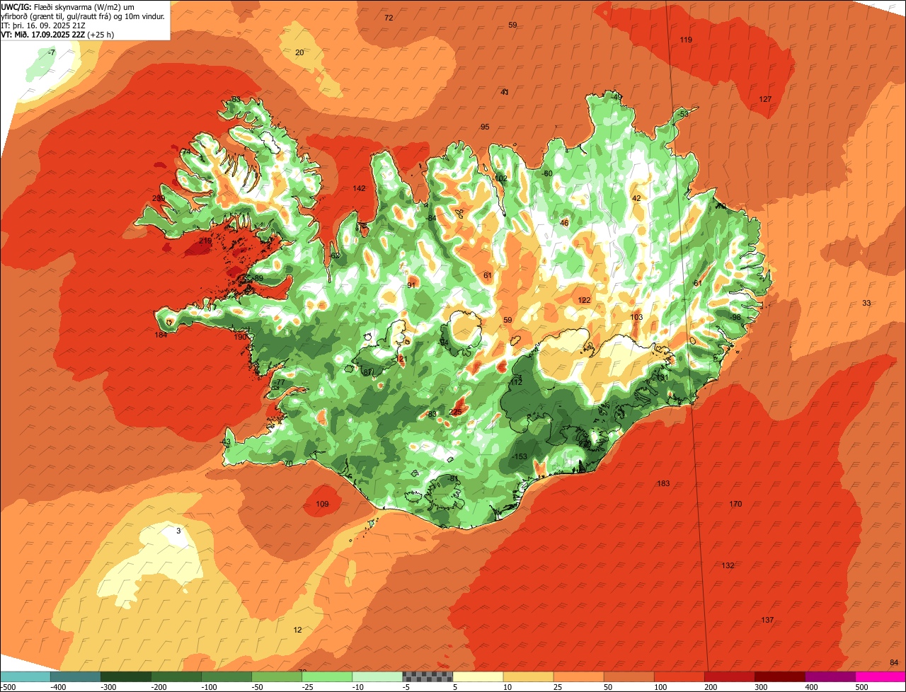906x692 pixels.
Task: Select the map value 142 in Húnaflói bay
Action: [x=359, y=188]
